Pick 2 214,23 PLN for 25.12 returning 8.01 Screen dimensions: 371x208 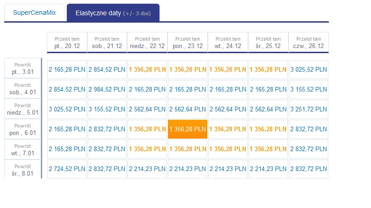click(x=268, y=169)
